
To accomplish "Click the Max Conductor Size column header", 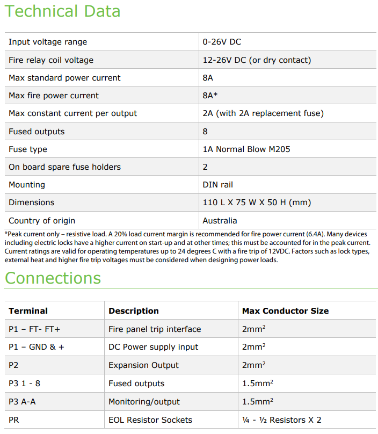I will pos(285,311).
